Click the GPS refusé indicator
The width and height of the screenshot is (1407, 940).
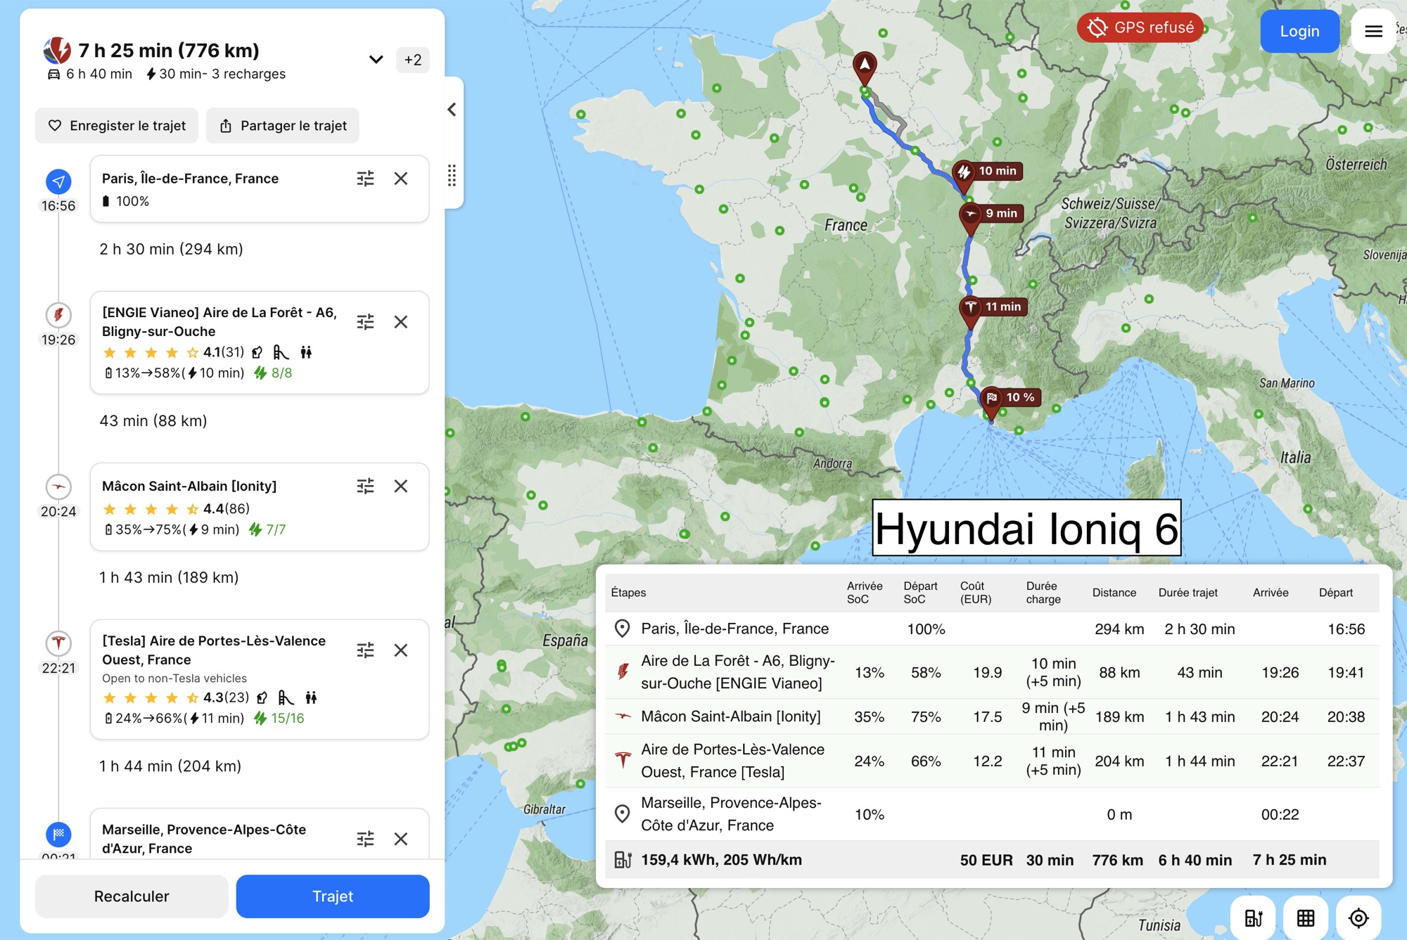tap(1140, 27)
